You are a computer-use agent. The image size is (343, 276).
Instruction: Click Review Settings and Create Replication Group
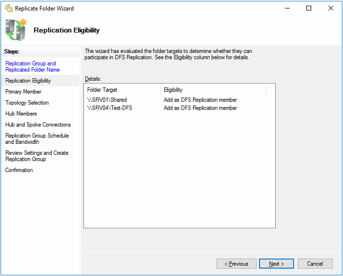pyautogui.click(x=37, y=156)
